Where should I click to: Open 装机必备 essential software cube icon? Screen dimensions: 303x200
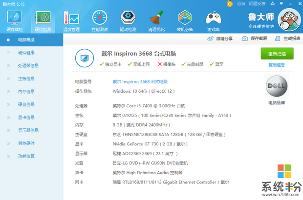185,20
